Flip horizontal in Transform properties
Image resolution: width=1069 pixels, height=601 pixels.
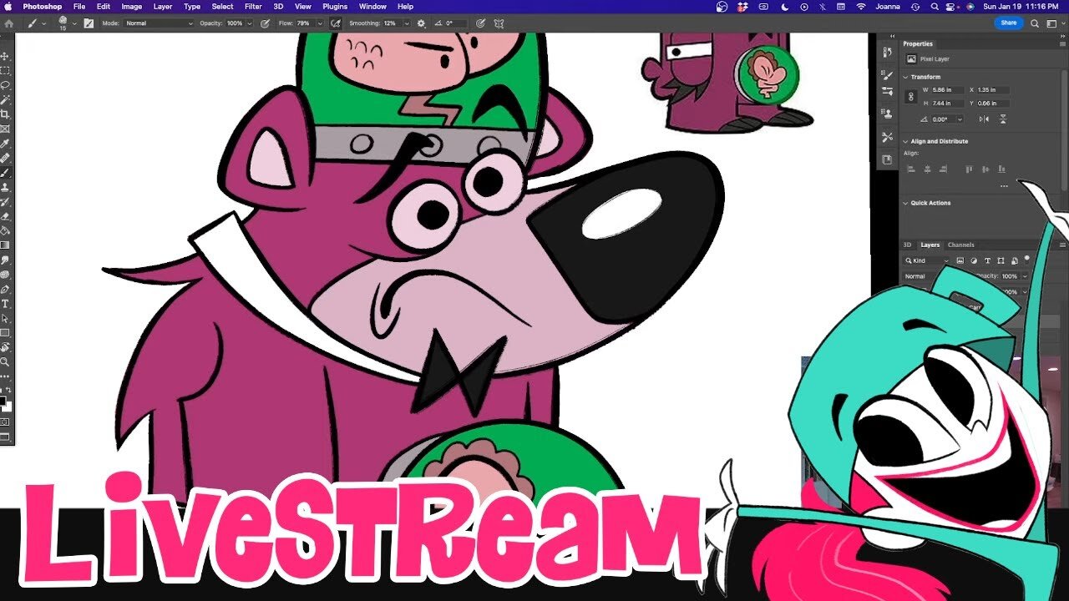[x=984, y=119]
